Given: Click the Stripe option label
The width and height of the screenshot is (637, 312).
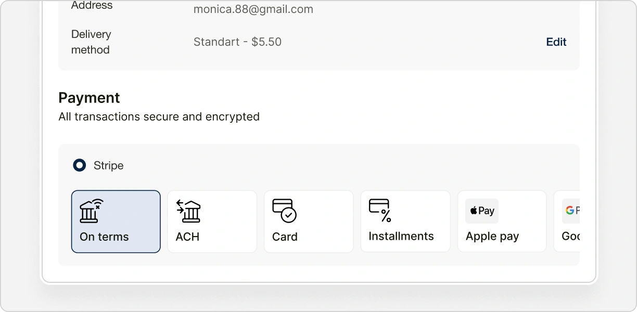Looking at the screenshot, I should tap(108, 166).
